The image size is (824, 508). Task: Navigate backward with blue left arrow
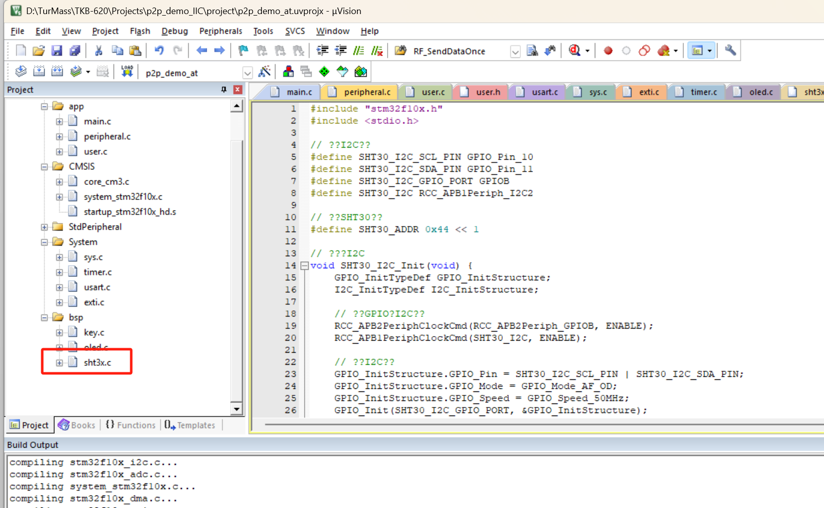(x=202, y=50)
